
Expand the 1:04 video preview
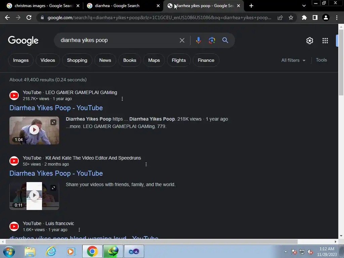tap(53, 122)
